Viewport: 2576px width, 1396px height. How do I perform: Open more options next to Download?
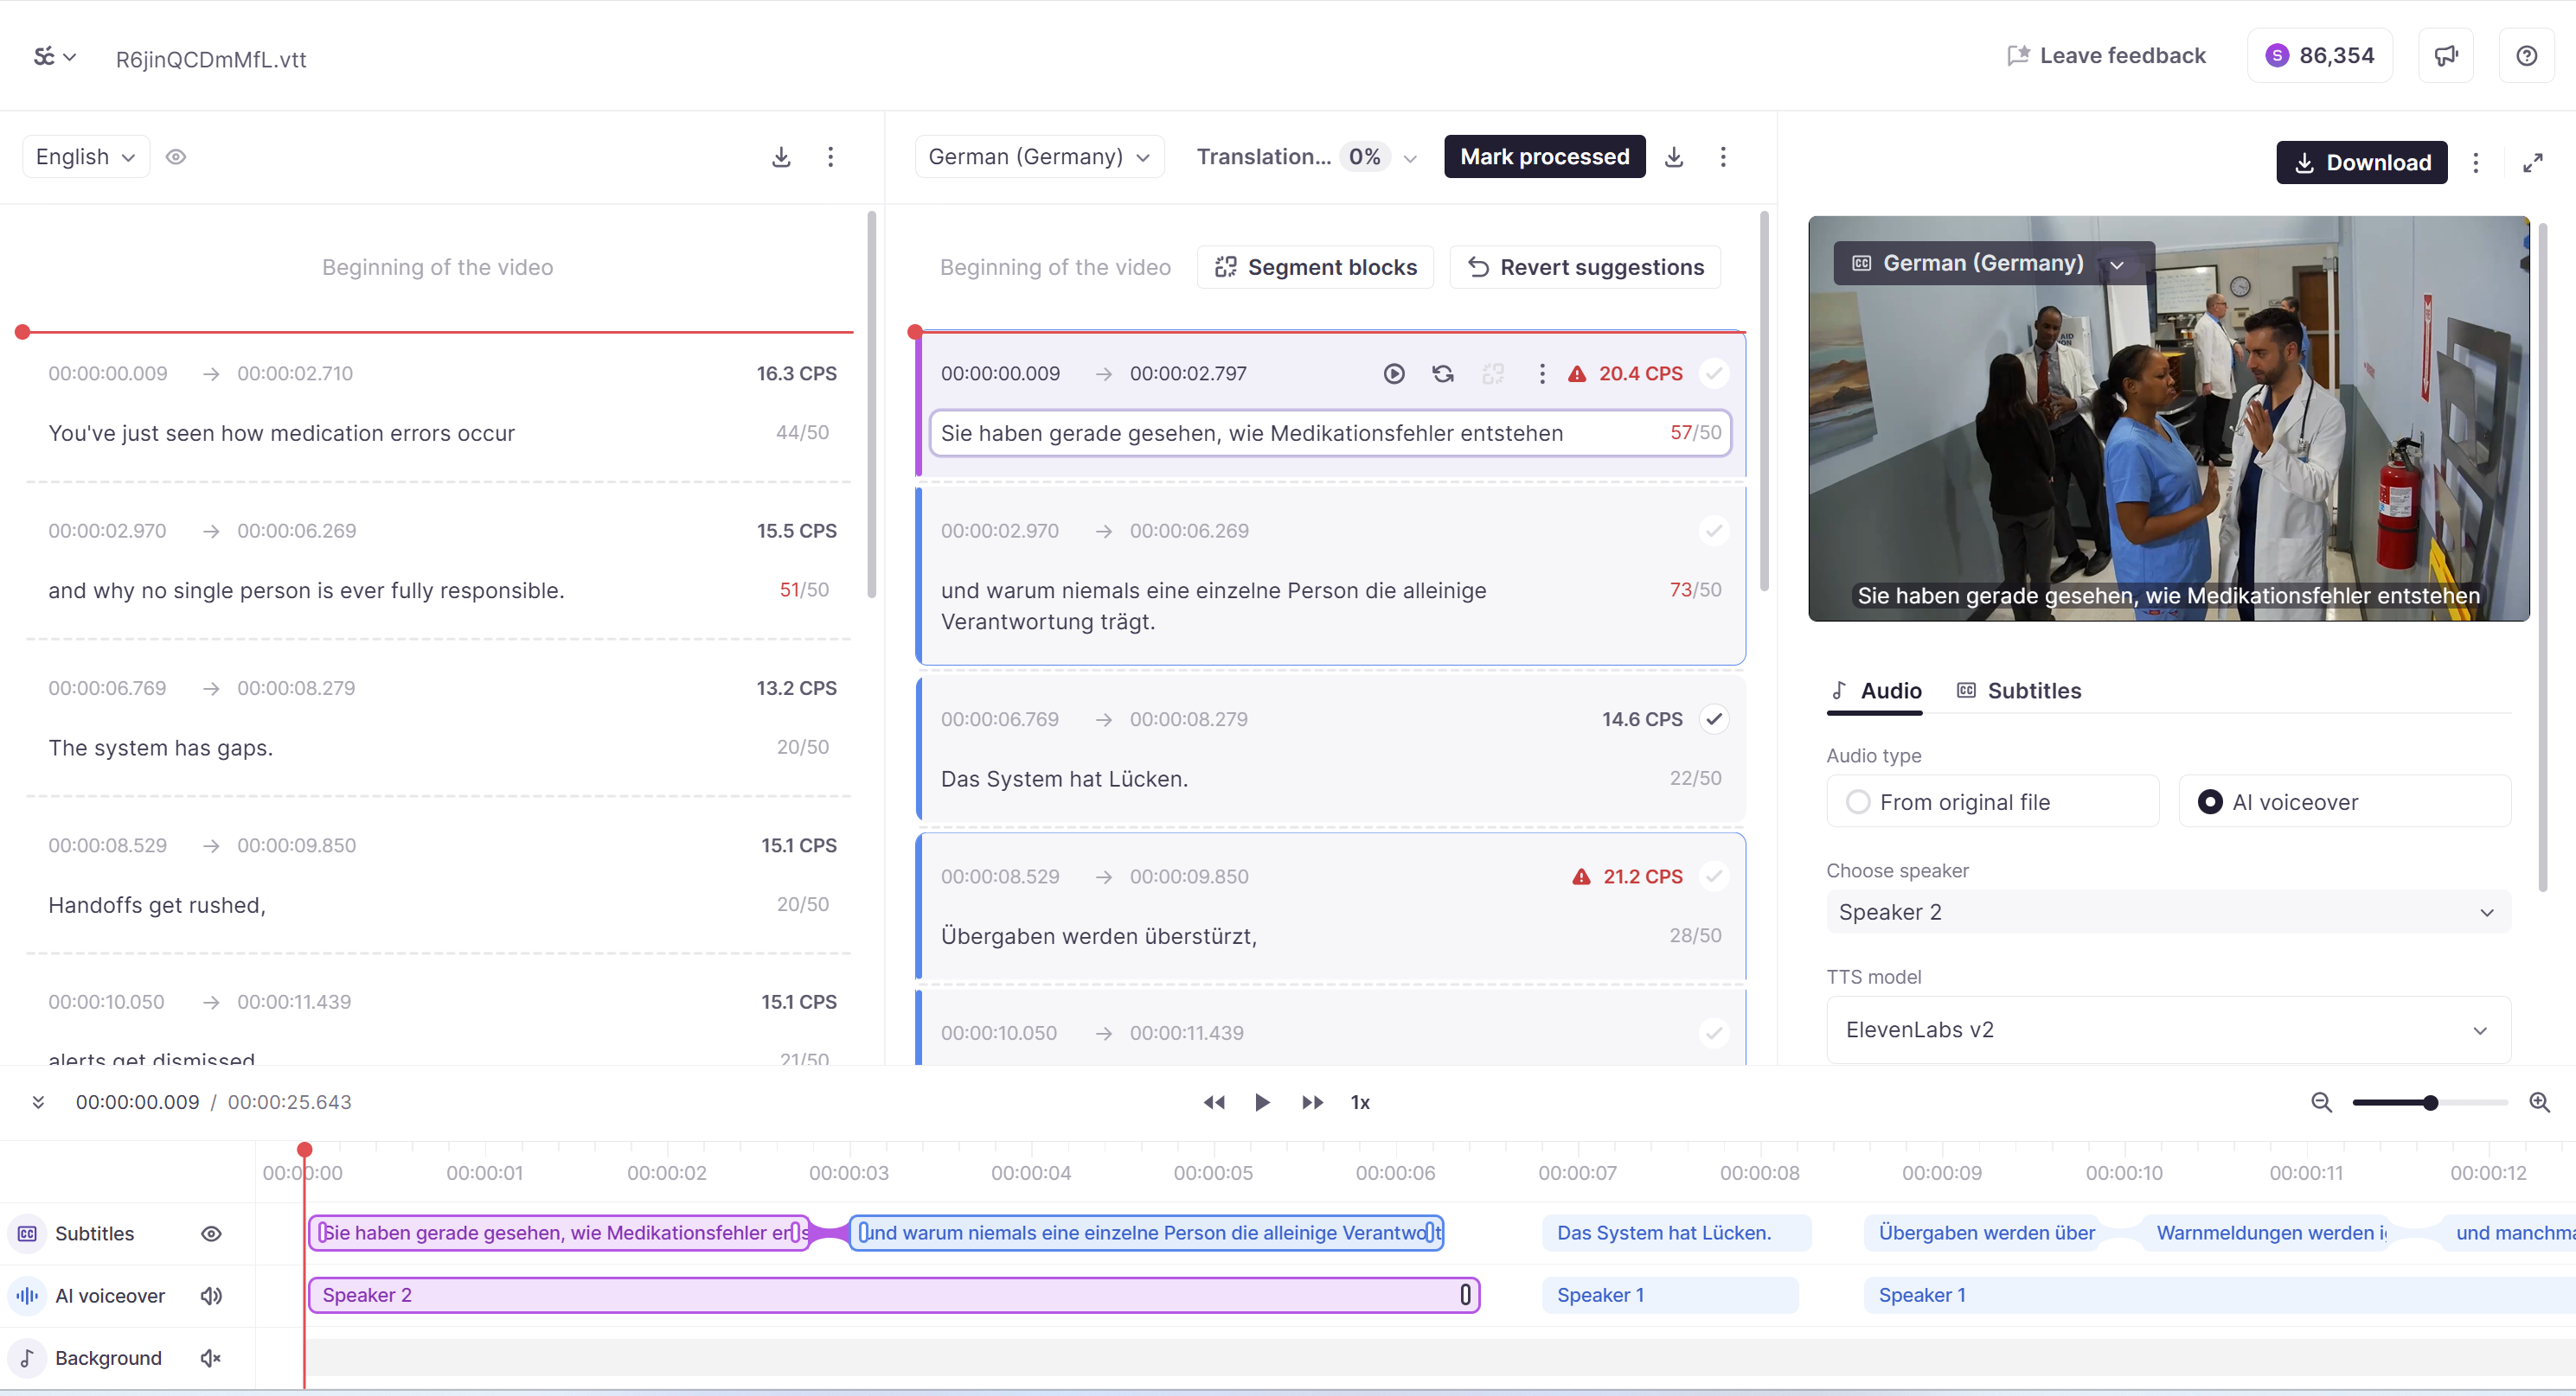2476,163
